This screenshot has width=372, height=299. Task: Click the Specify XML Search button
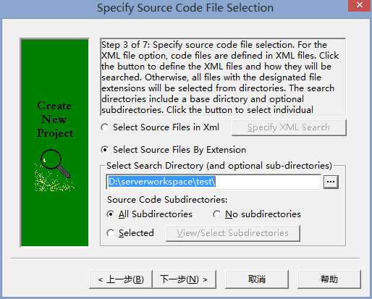pyautogui.click(x=289, y=127)
